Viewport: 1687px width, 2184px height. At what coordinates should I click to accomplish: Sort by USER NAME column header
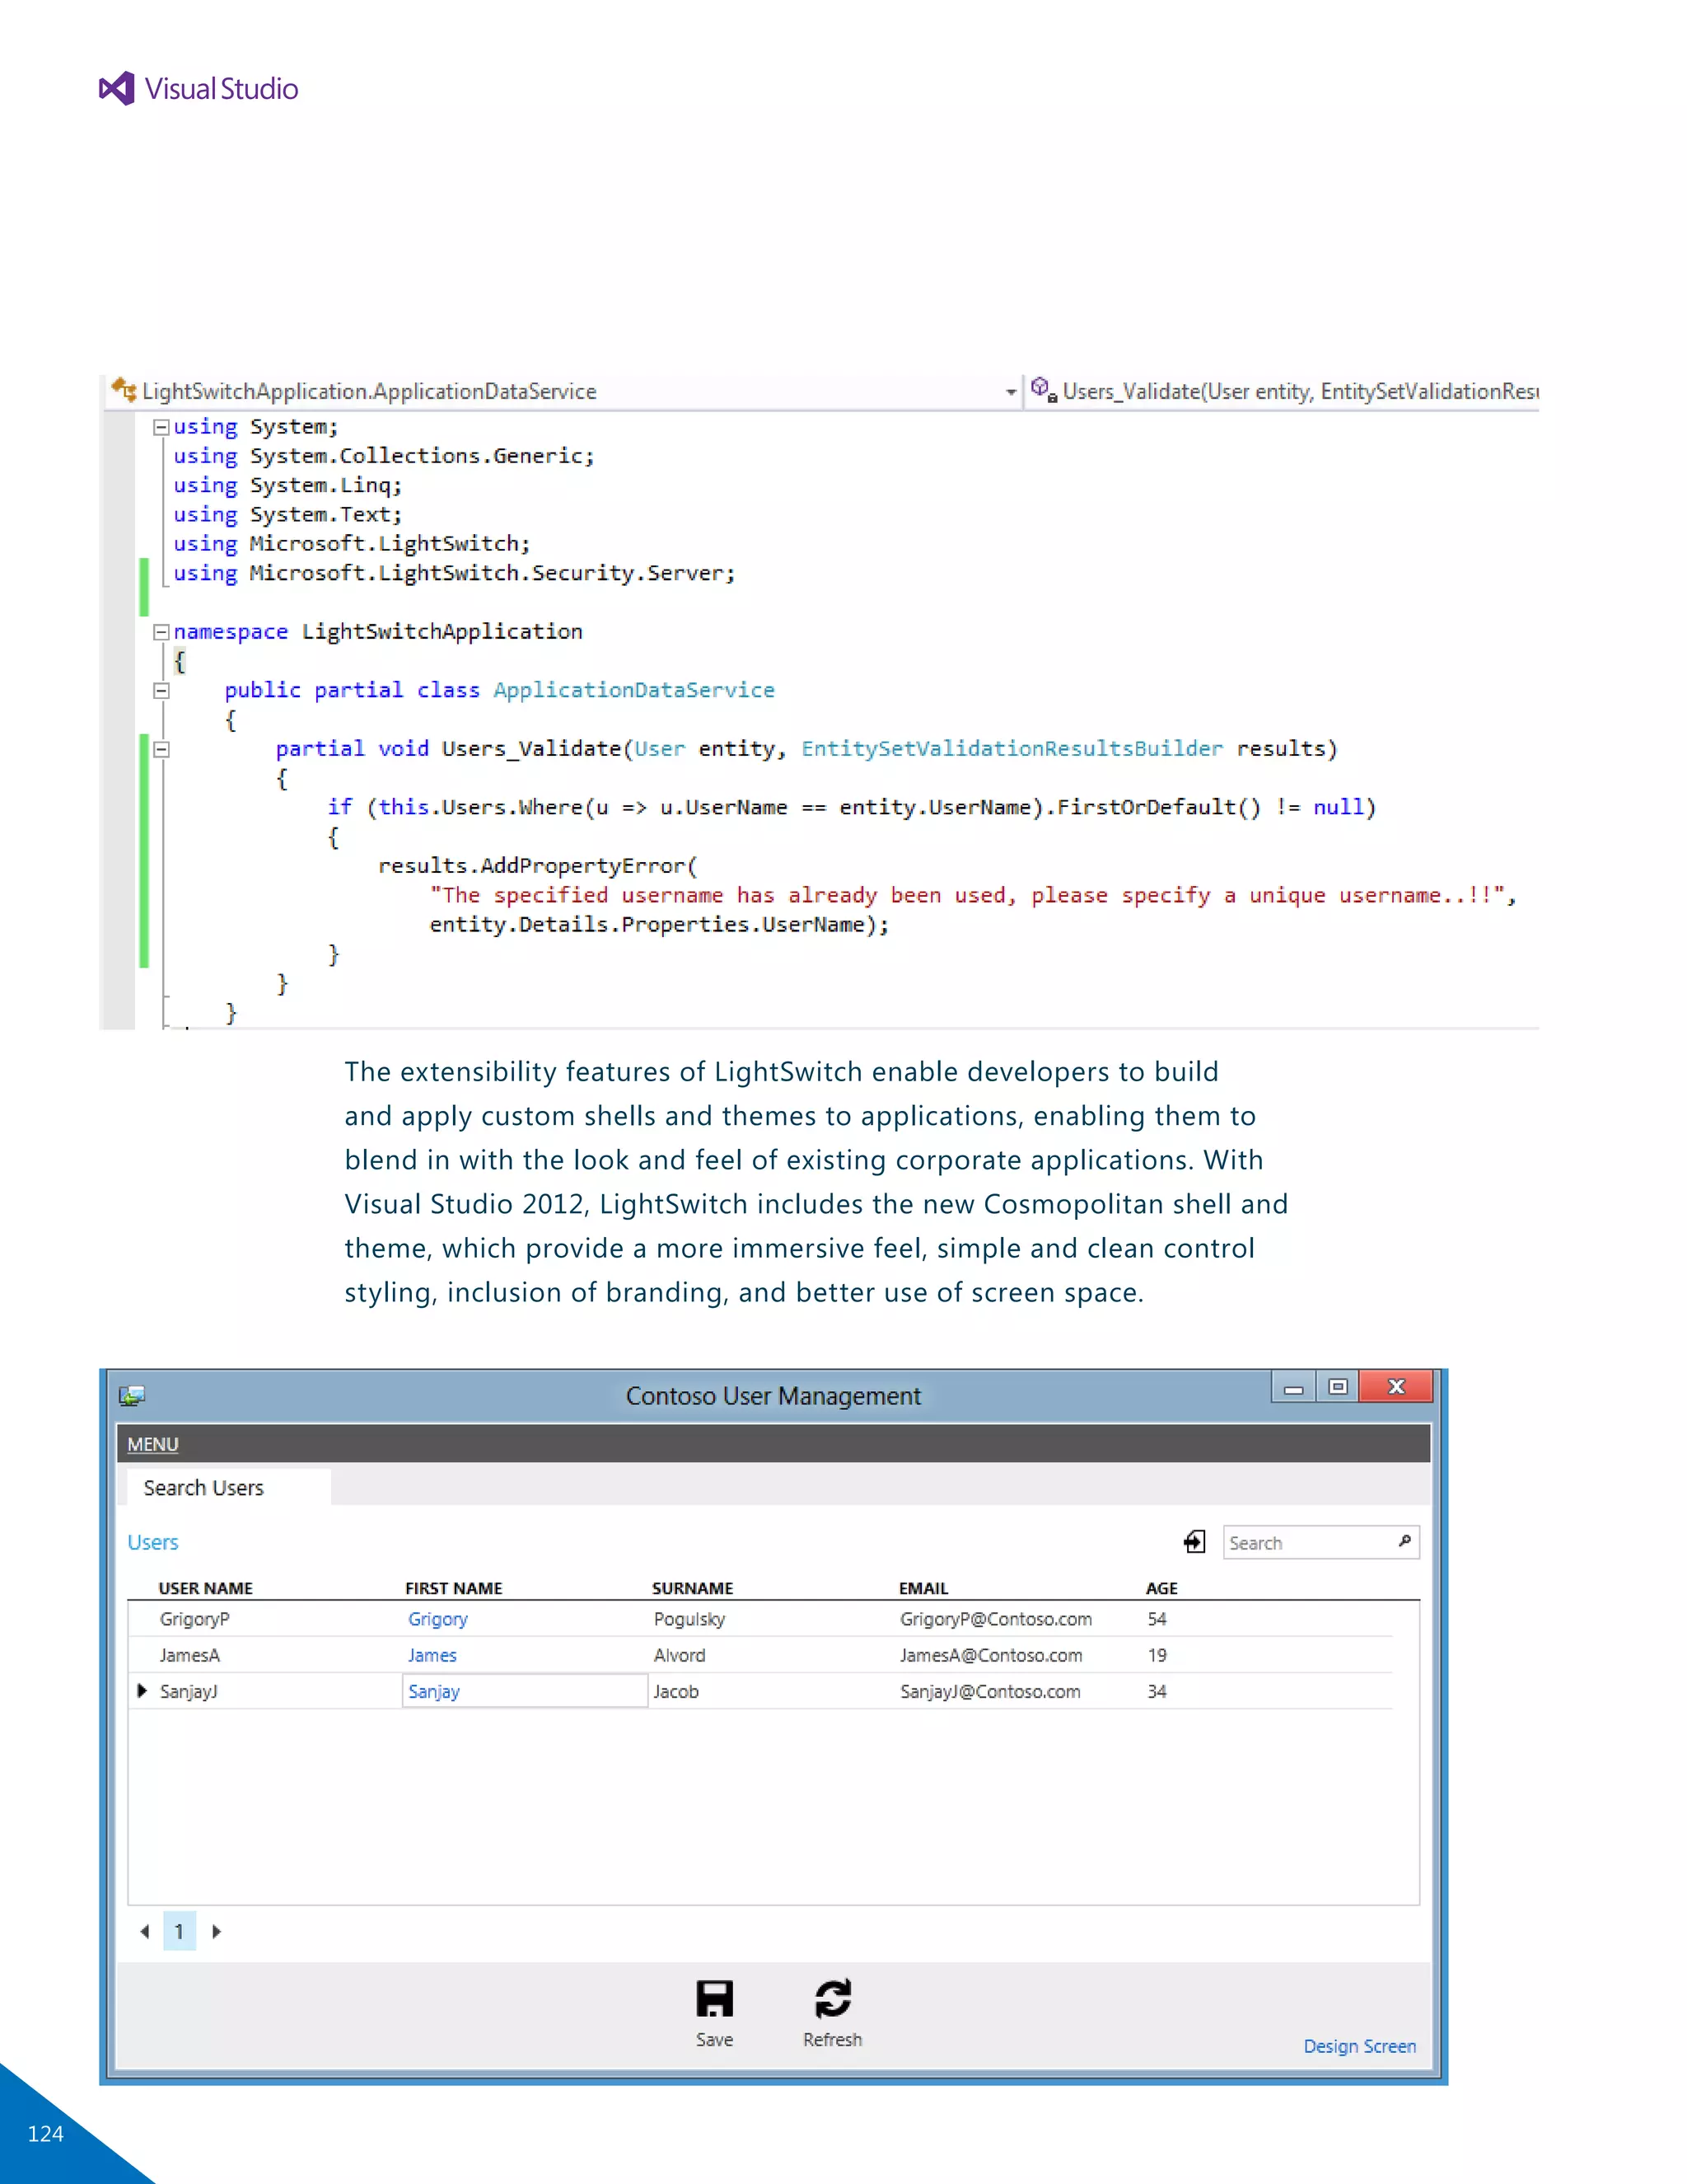(206, 1588)
